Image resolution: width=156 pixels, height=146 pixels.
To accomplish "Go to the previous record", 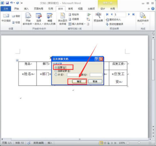I will click(x=112, y=14).
